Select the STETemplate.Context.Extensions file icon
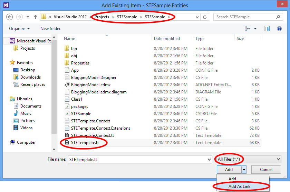Image resolution: width=290 pixels, height=192 pixels. (67, 128)
